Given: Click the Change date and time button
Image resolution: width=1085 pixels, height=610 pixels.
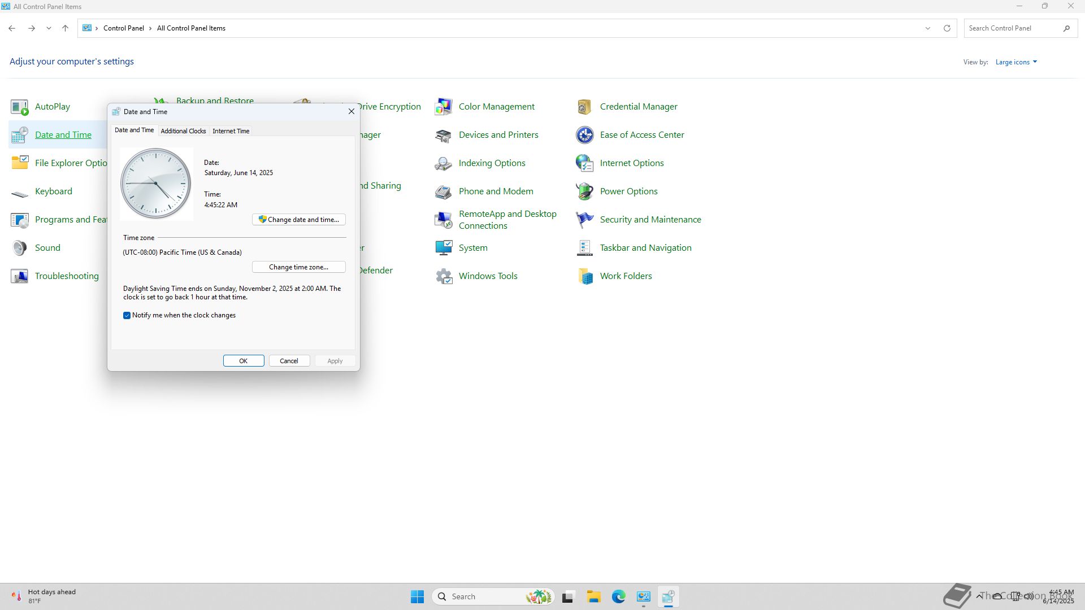Looking at the screenshot, I should (298, 220).
